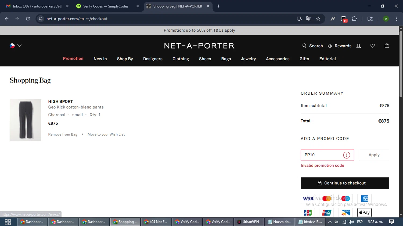Click the JCB payment icon
The height and width of the screenshot is (226, 403).
[x=308, y=213]
